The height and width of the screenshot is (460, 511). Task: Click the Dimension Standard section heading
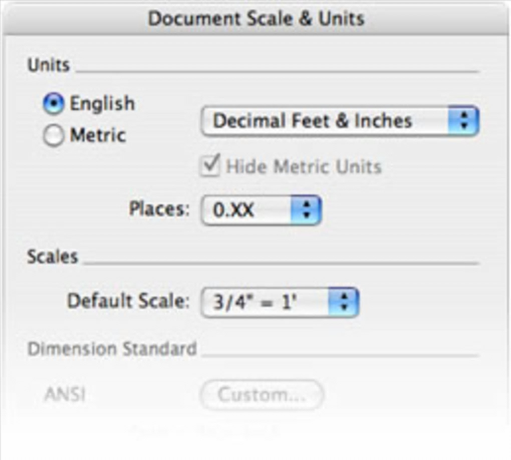[112, 349]
